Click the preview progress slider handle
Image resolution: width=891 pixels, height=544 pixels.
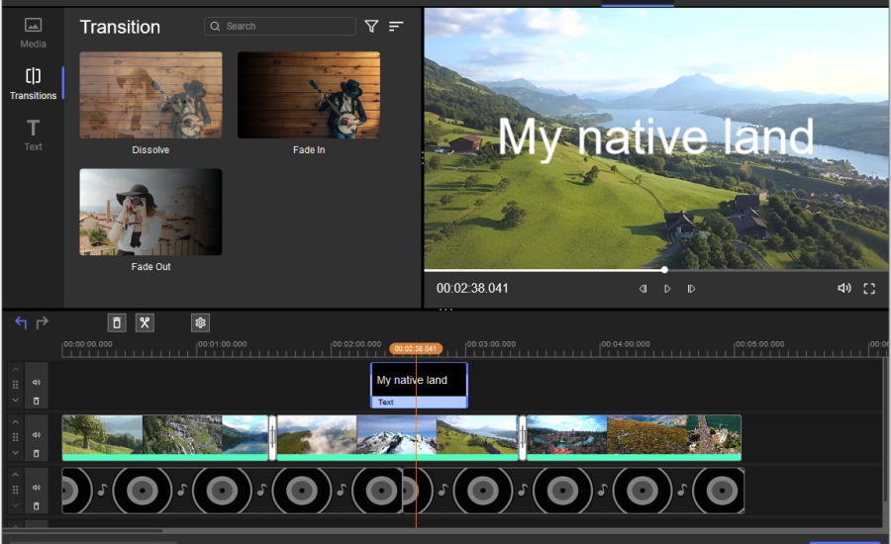pos(664,269)
